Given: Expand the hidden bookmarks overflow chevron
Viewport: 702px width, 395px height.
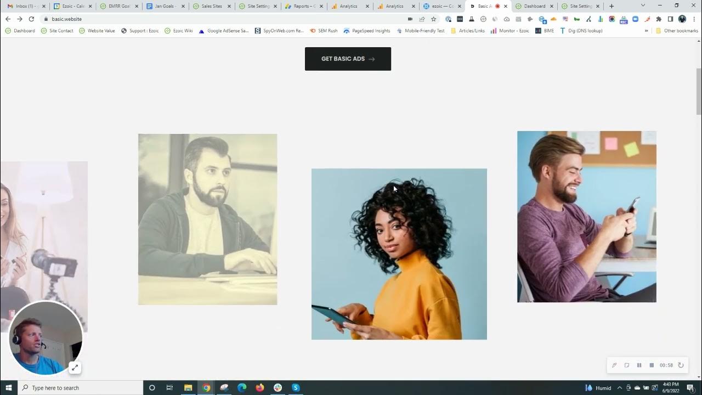Looking at the screenshot, I should click(x=646, y=31).
